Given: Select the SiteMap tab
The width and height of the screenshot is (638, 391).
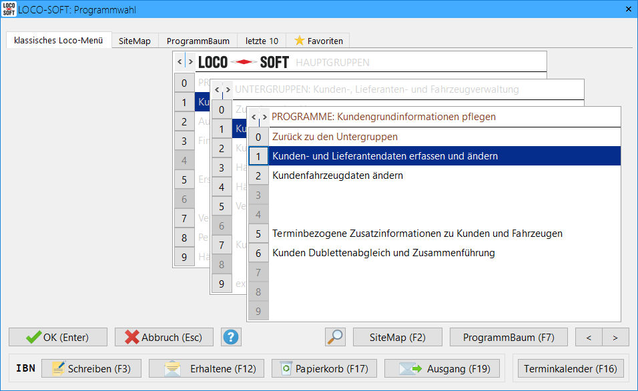Looking at the screenshot, I should (135, 41).
